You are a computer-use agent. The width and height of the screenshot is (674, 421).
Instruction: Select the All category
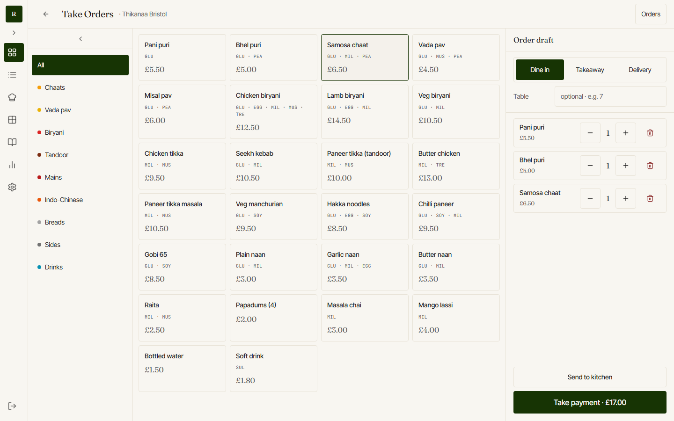coord(80,65)
